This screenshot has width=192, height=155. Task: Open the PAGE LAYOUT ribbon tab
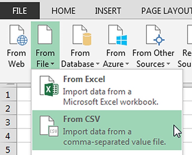coord(166,11)
